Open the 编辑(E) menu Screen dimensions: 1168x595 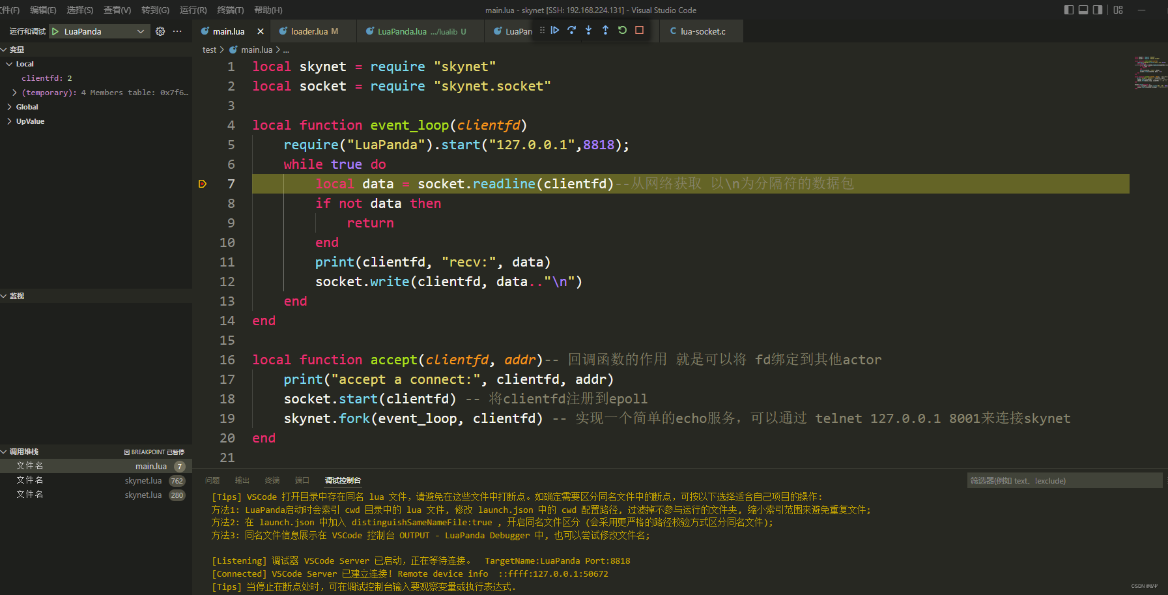[43, 10]
